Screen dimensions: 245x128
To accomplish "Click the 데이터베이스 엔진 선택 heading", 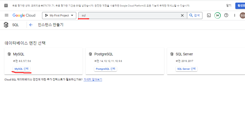I will click(25, 43).
